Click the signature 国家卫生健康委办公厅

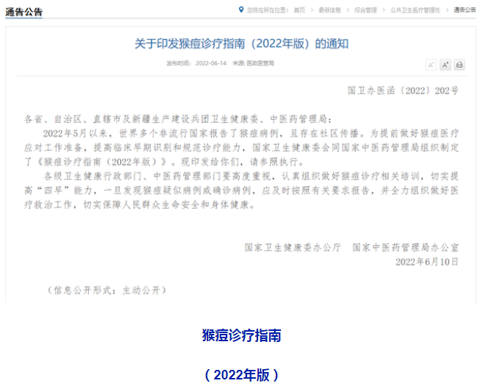tap(293, 247)
